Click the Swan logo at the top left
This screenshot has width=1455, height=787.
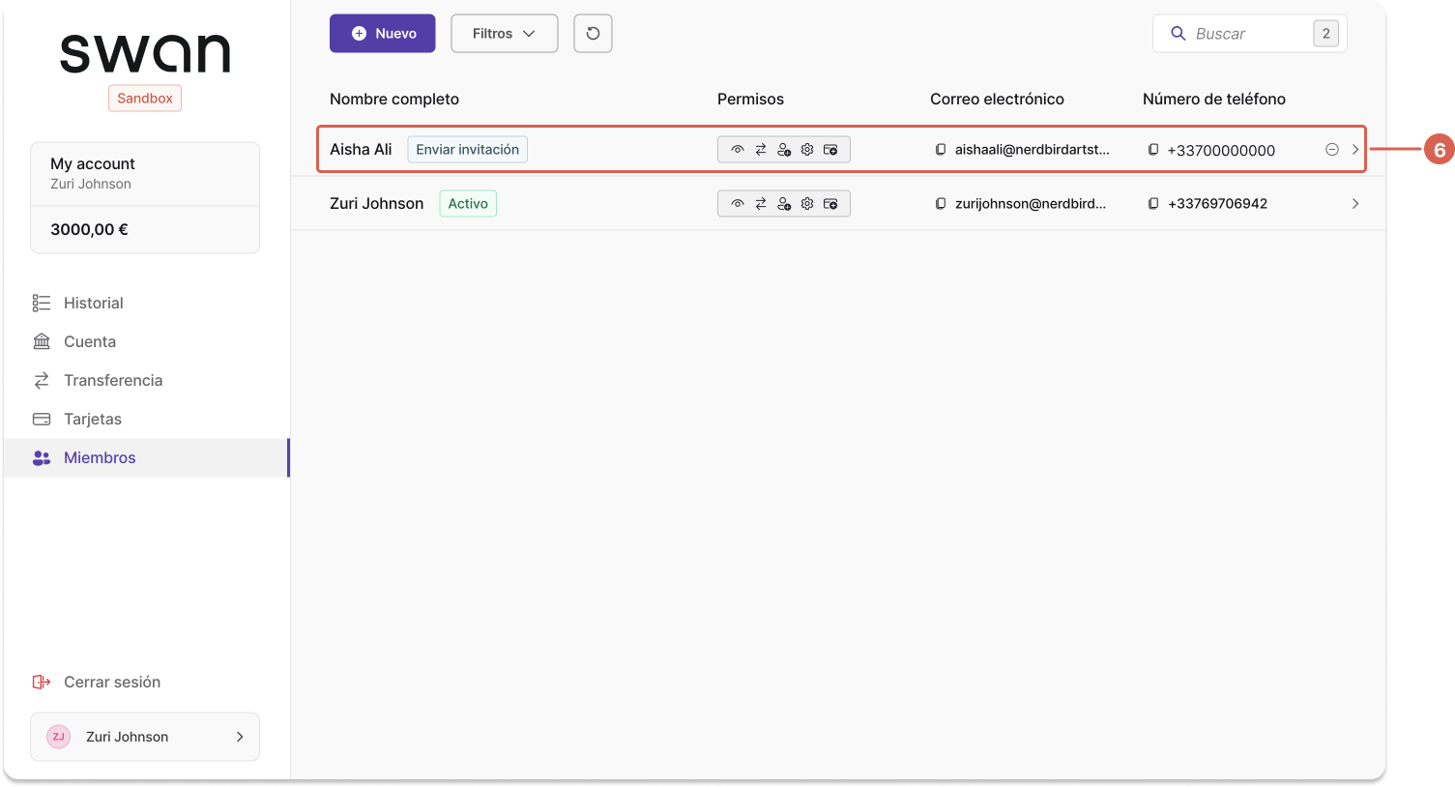click(145, 53)
